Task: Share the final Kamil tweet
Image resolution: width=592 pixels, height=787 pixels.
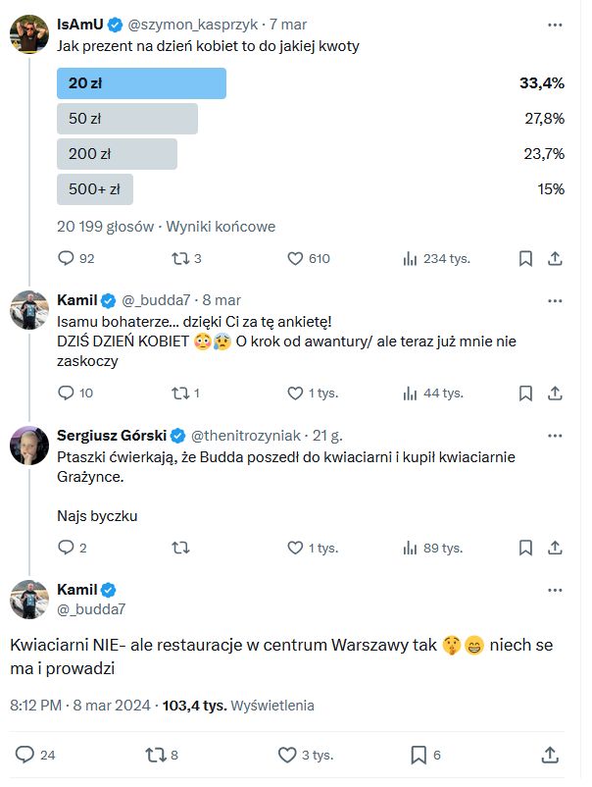Action: coord(550,755)
